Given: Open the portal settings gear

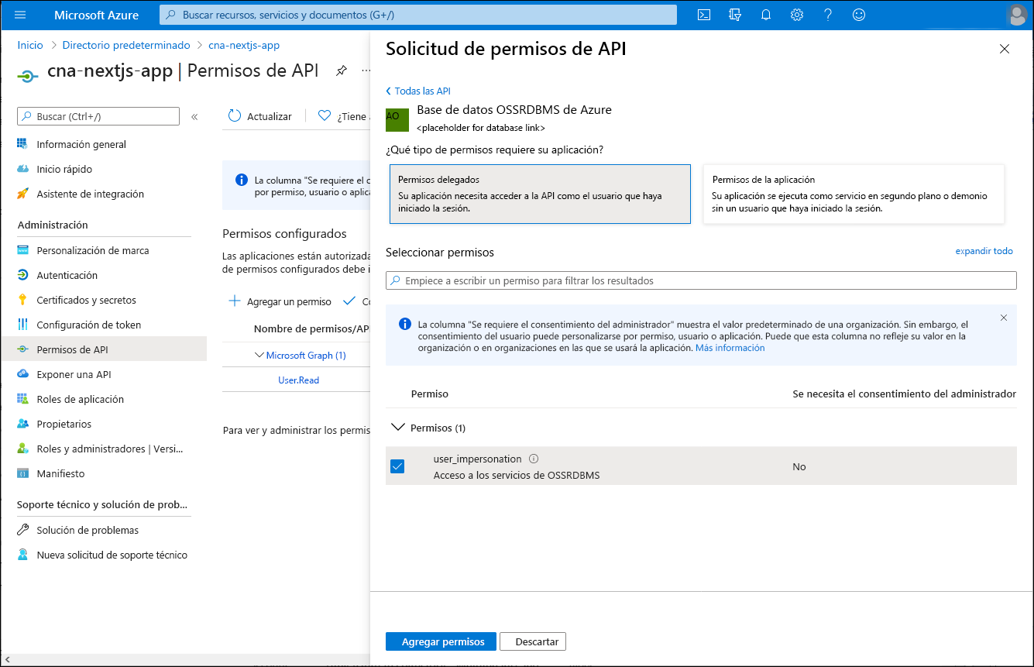Looking at the screenshot, I should [x=797, y=15].
